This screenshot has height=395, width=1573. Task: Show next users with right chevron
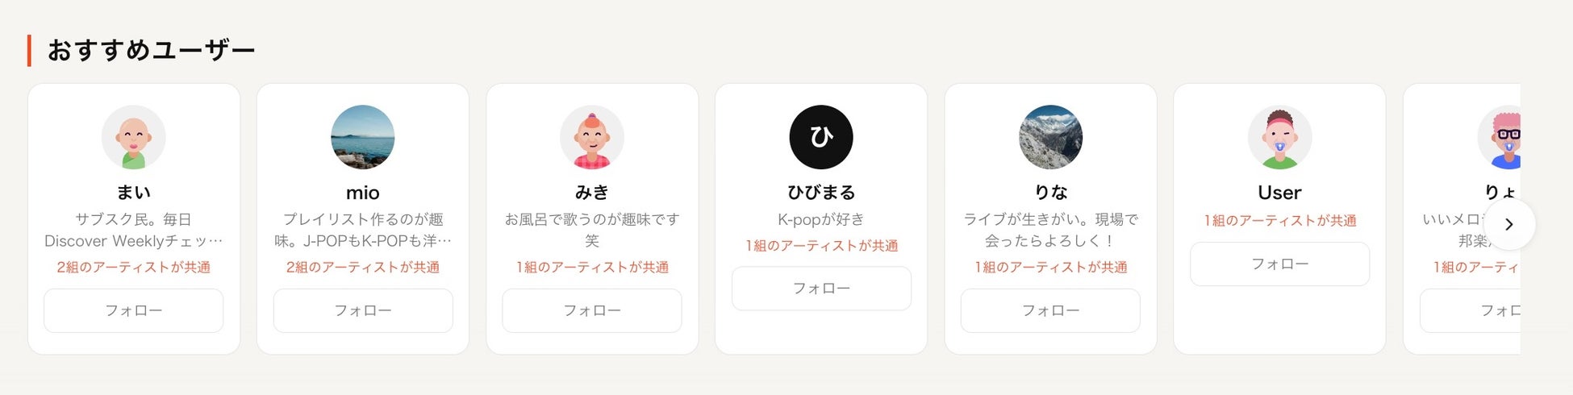(x=1508, y=224)
